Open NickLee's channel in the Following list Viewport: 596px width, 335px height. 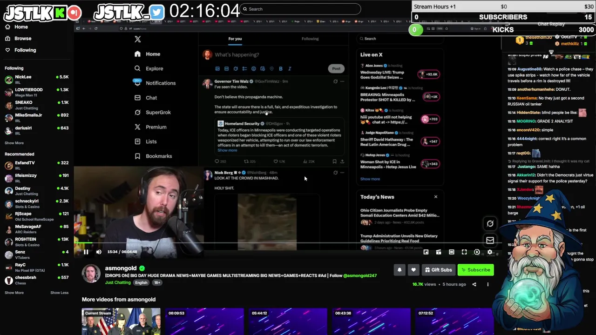36,80
